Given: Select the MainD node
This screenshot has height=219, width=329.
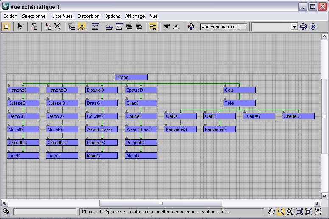Looking at the screenshot, I should 141,156.
